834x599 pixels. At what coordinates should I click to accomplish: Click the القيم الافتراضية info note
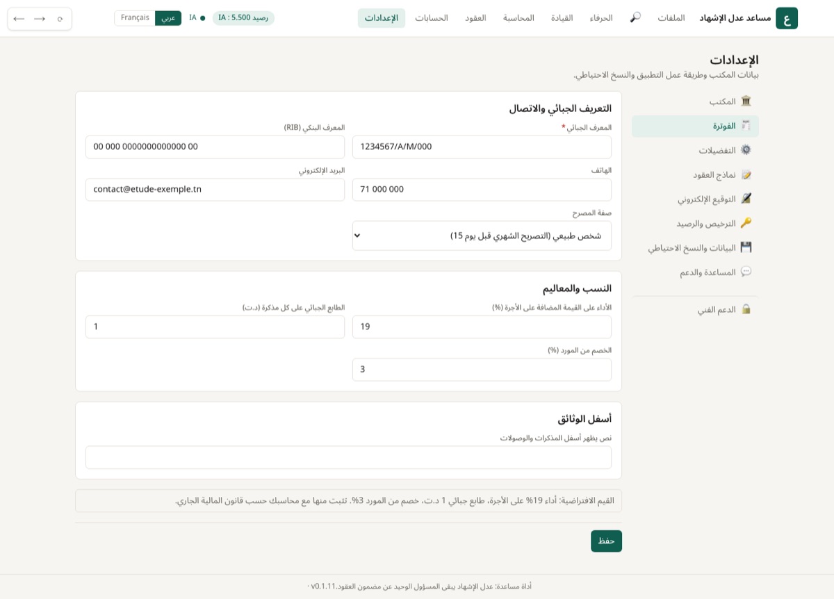(348, 500)
